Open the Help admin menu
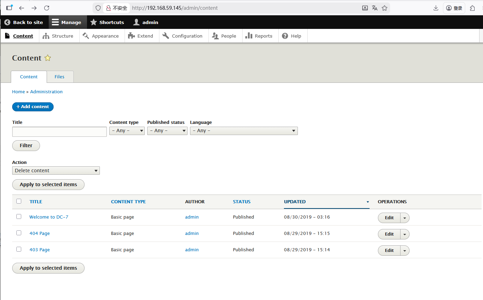The height and width of the screenshot is (300, 483). (x=293, y=36)
